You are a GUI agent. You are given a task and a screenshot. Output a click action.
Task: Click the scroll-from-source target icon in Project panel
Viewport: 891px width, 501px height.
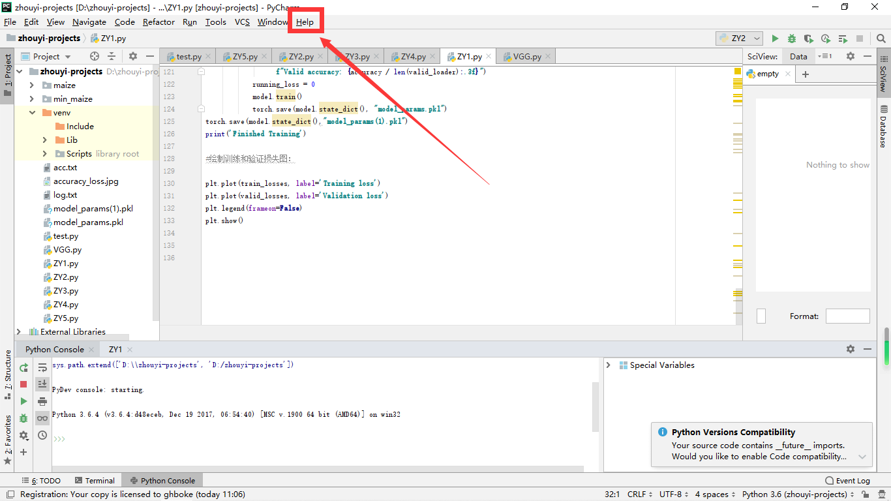click(x=95, y=56)
